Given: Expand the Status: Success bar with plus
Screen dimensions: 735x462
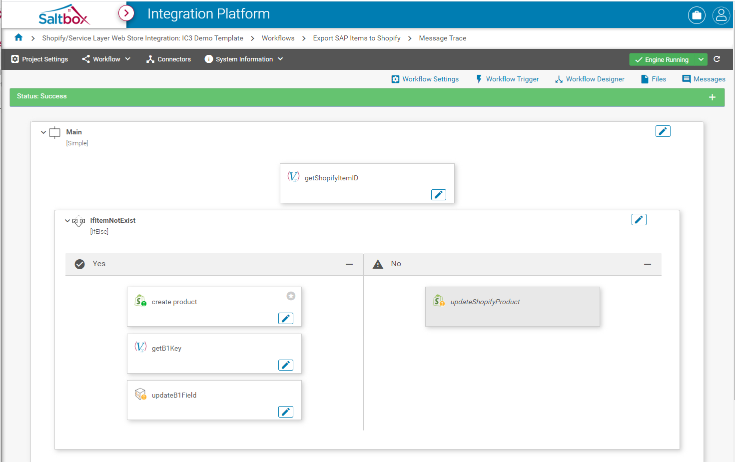Looking at the screenshot, I should (x=712, y=97).
